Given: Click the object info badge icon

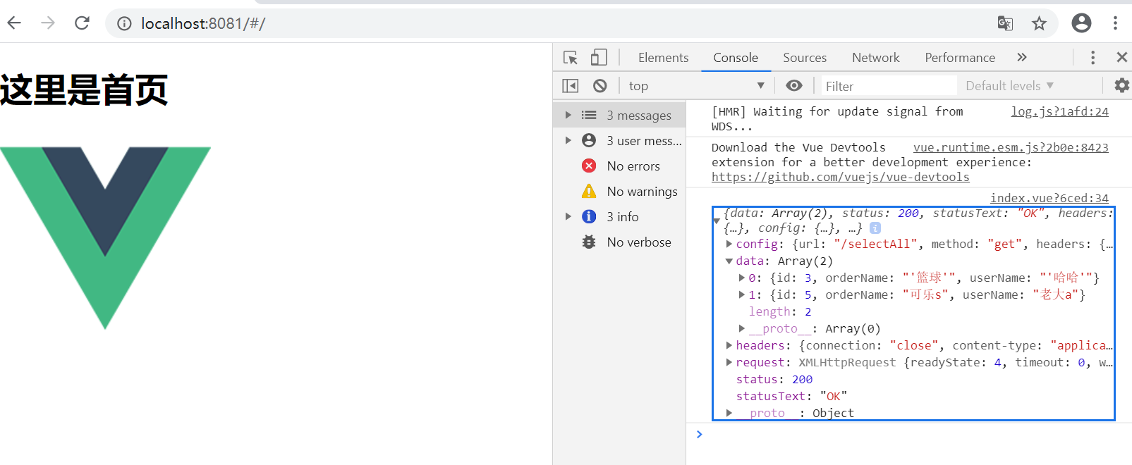Looking at the screenshot, I should [875, 228].
